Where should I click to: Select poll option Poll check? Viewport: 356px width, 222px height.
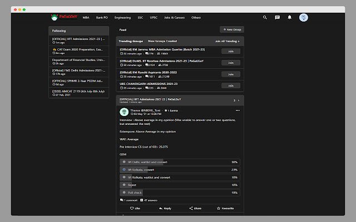coord(180,193)
